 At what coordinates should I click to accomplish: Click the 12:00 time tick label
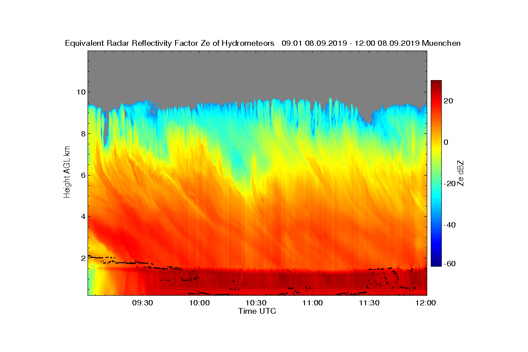tap(426, 303)
